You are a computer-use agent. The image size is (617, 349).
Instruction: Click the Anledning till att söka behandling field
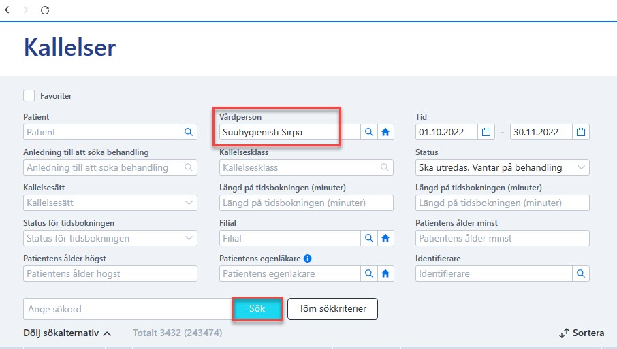point(110,167)
